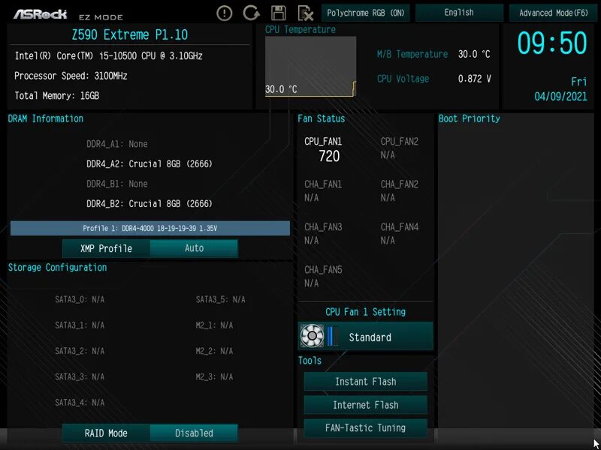Open Internet Flash tool
Screen dimensions: 601x450
point(366,405)
